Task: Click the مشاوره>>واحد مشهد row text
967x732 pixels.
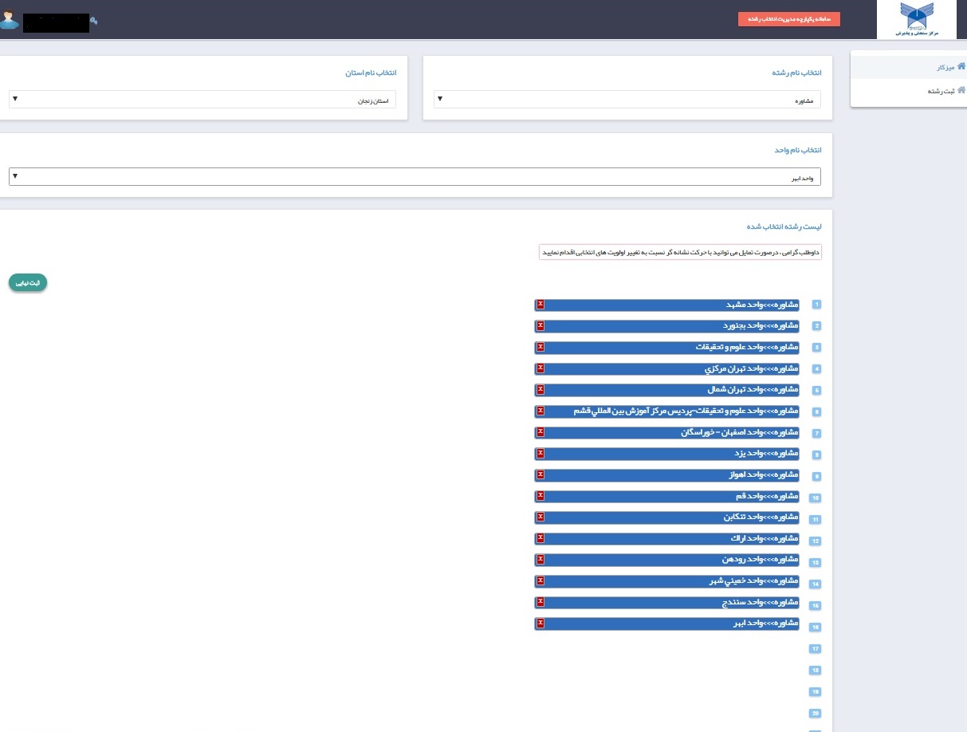Action: [762, 305]
